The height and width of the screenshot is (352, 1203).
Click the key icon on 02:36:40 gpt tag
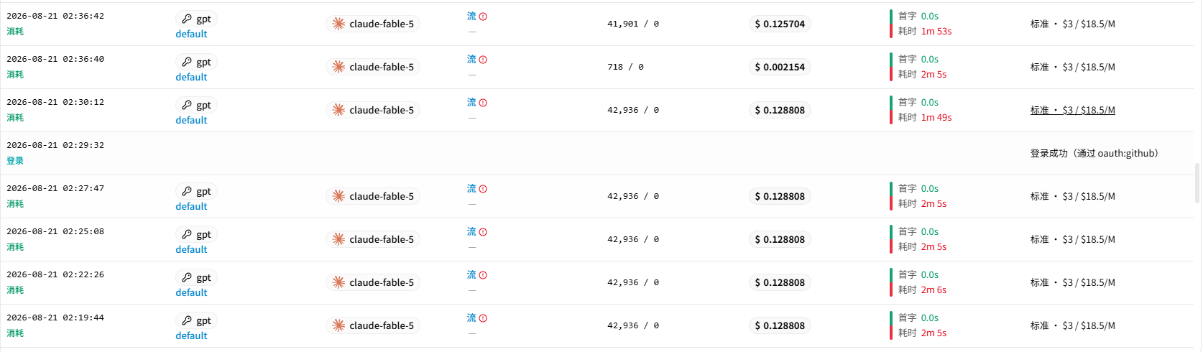[187, 62]
